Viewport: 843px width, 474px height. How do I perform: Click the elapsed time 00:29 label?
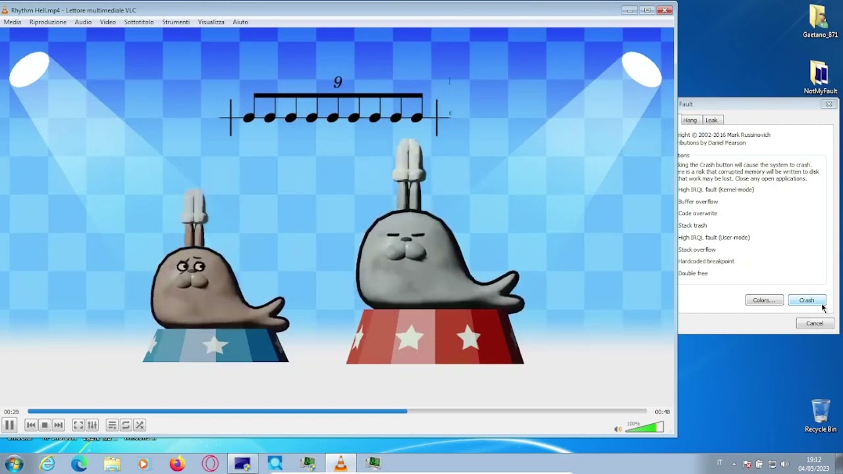[11, 412]
